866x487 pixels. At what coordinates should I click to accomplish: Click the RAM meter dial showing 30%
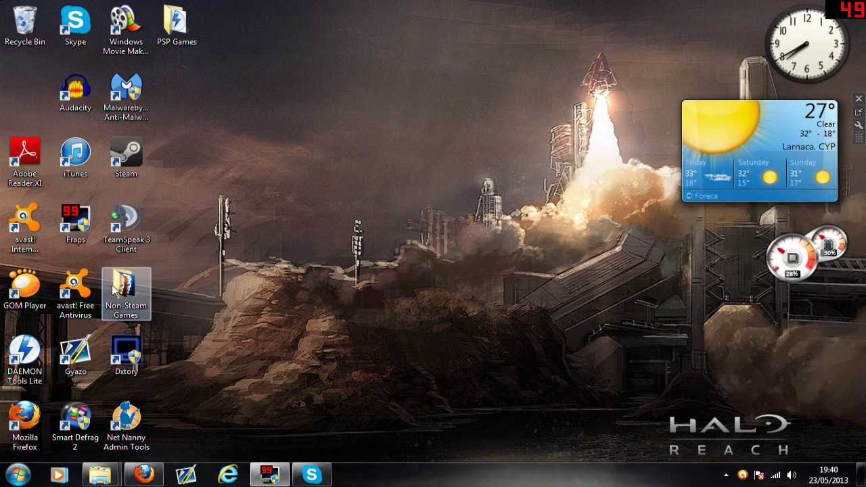(x=829, y=243)
